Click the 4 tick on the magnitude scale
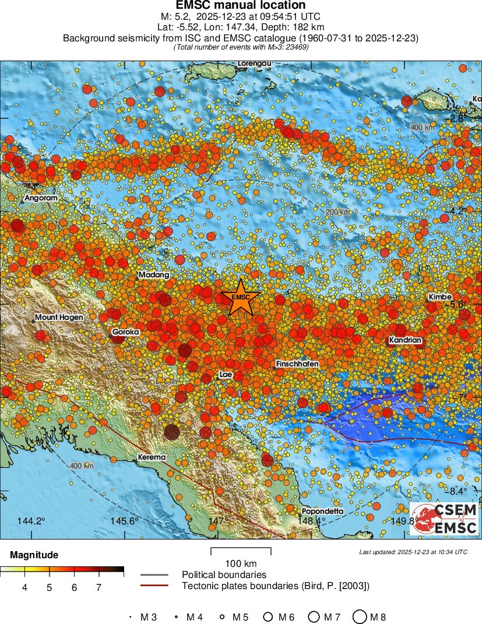This screenshot has width=482, height=624. click(24, 587)
